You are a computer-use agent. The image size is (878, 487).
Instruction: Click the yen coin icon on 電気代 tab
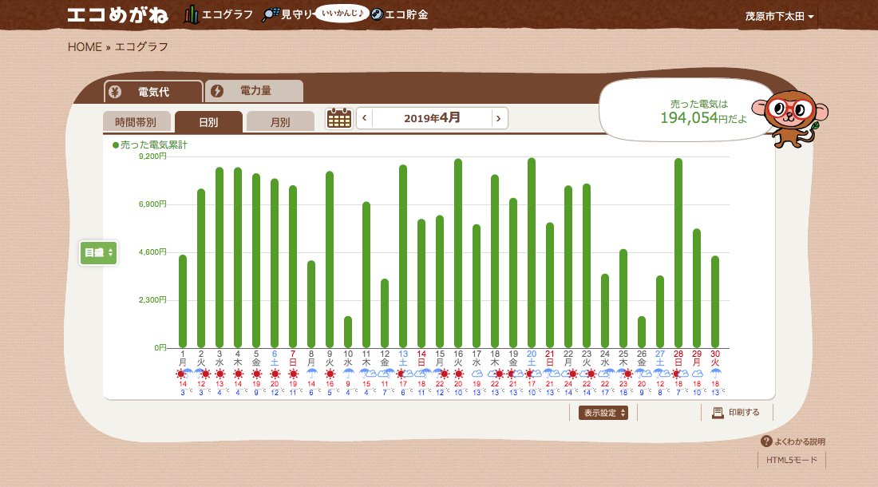(115, 92)
